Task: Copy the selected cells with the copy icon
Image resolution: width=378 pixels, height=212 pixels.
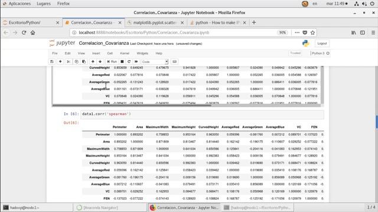Action: (76, 62)
